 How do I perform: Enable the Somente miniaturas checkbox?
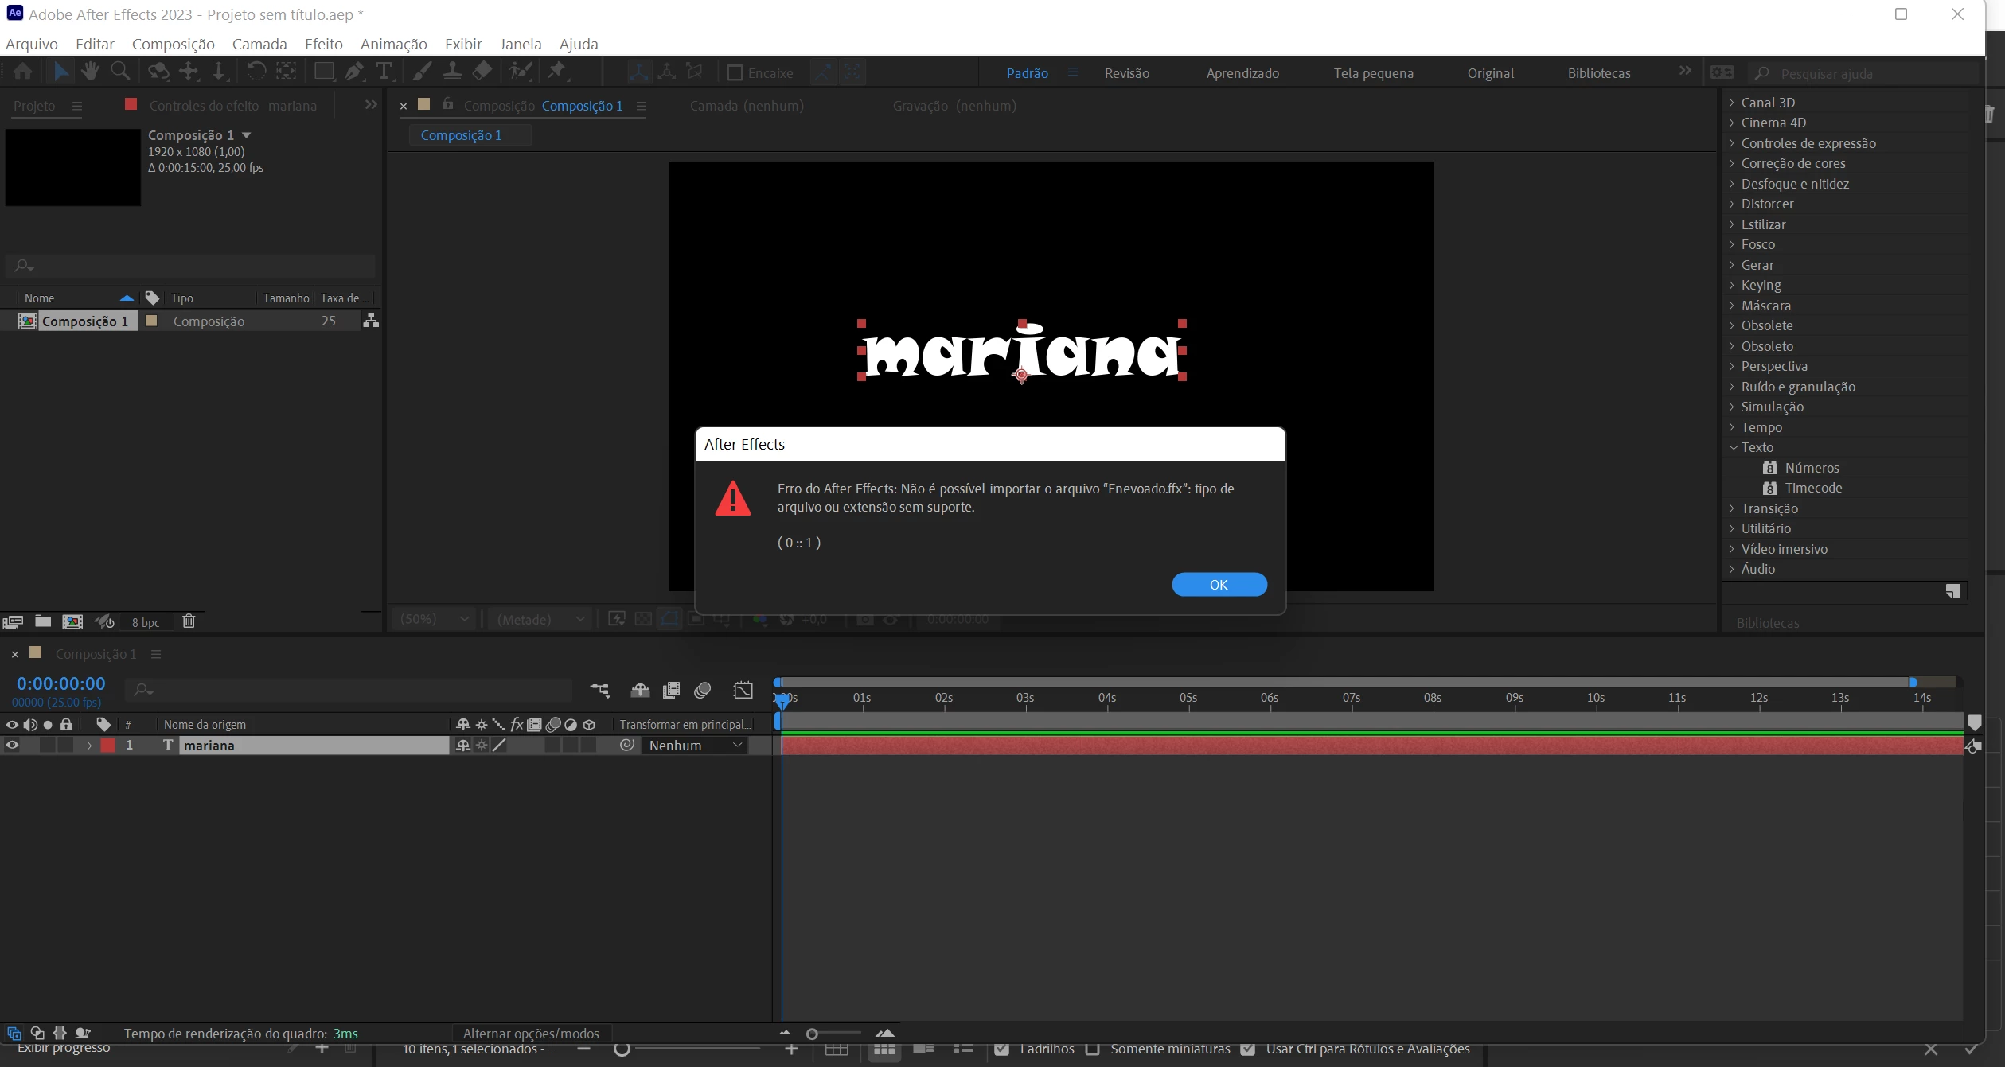(x=1093, y=1049)
